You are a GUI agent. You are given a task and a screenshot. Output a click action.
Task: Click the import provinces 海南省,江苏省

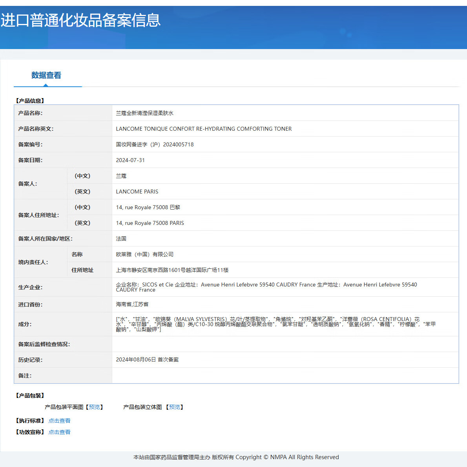pyautogui.click(x=132, y=304)
